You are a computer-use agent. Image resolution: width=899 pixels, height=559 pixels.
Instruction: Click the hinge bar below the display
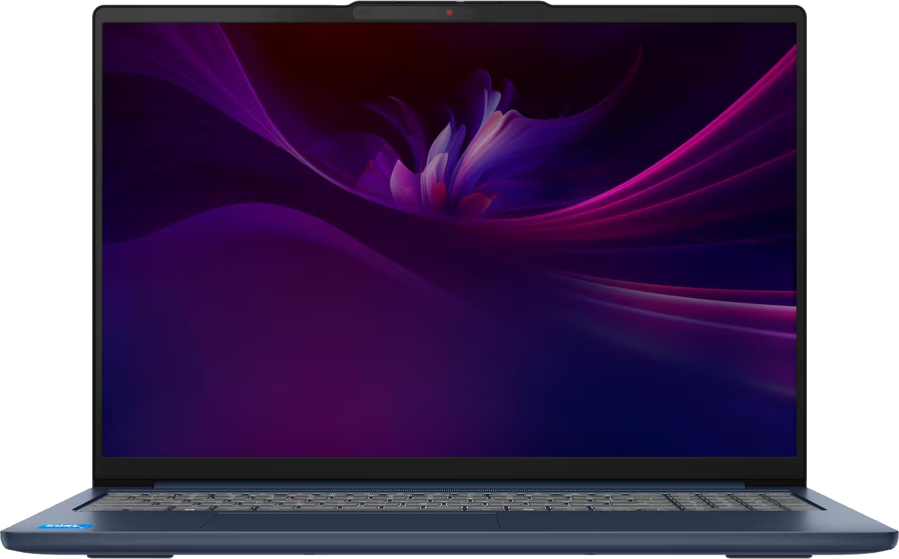click(x=450, y=486)
